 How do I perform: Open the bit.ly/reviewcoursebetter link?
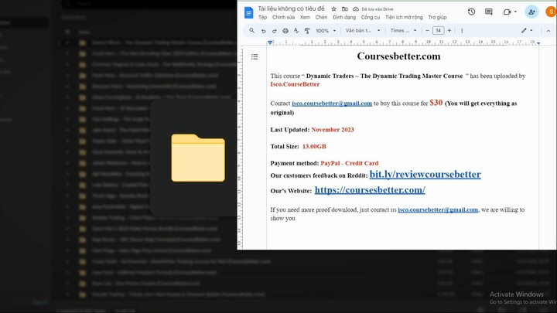pos(425,175)
